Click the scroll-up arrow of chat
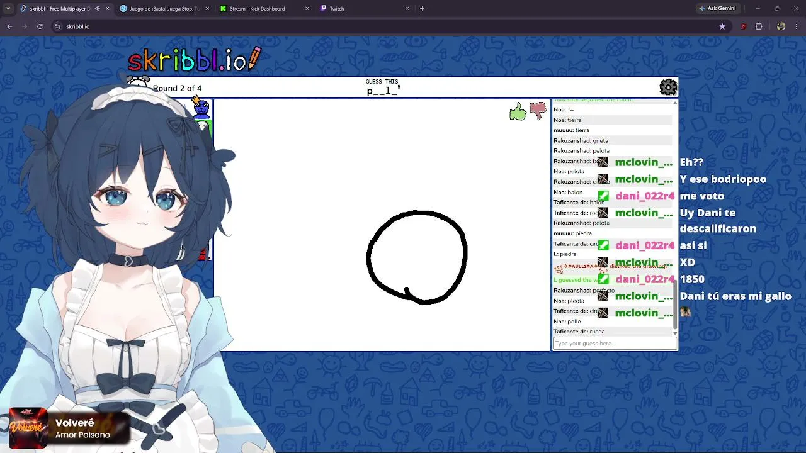The image size is (806, 453). click(675, 103)
